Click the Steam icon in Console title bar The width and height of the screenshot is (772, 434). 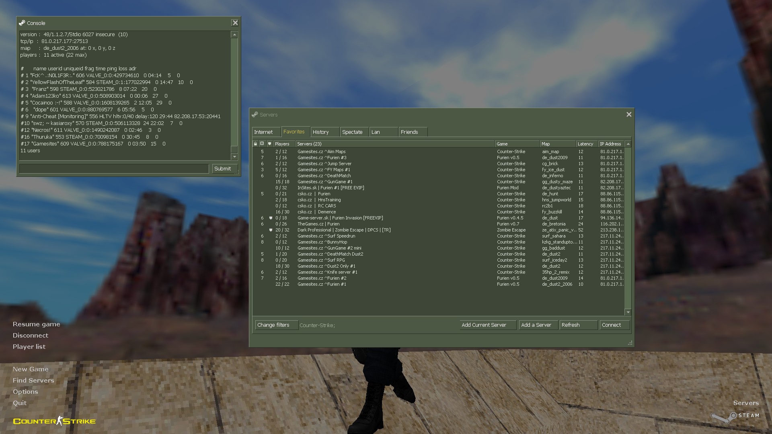22,23
